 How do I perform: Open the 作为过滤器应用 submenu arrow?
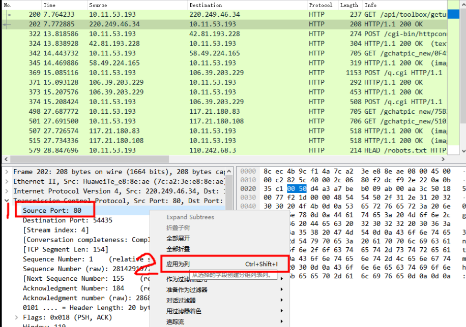tap(281, 279)
